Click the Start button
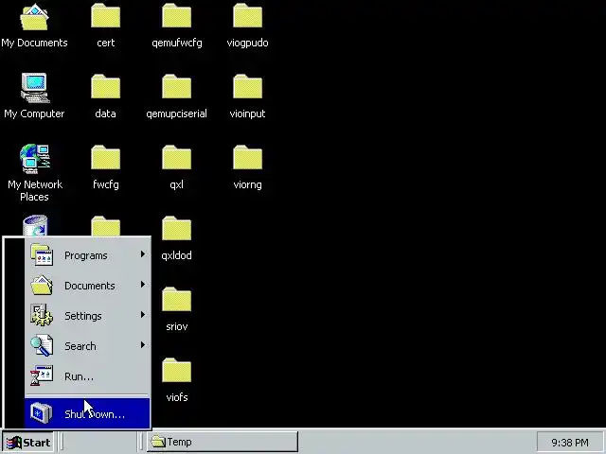 (28, 442)
